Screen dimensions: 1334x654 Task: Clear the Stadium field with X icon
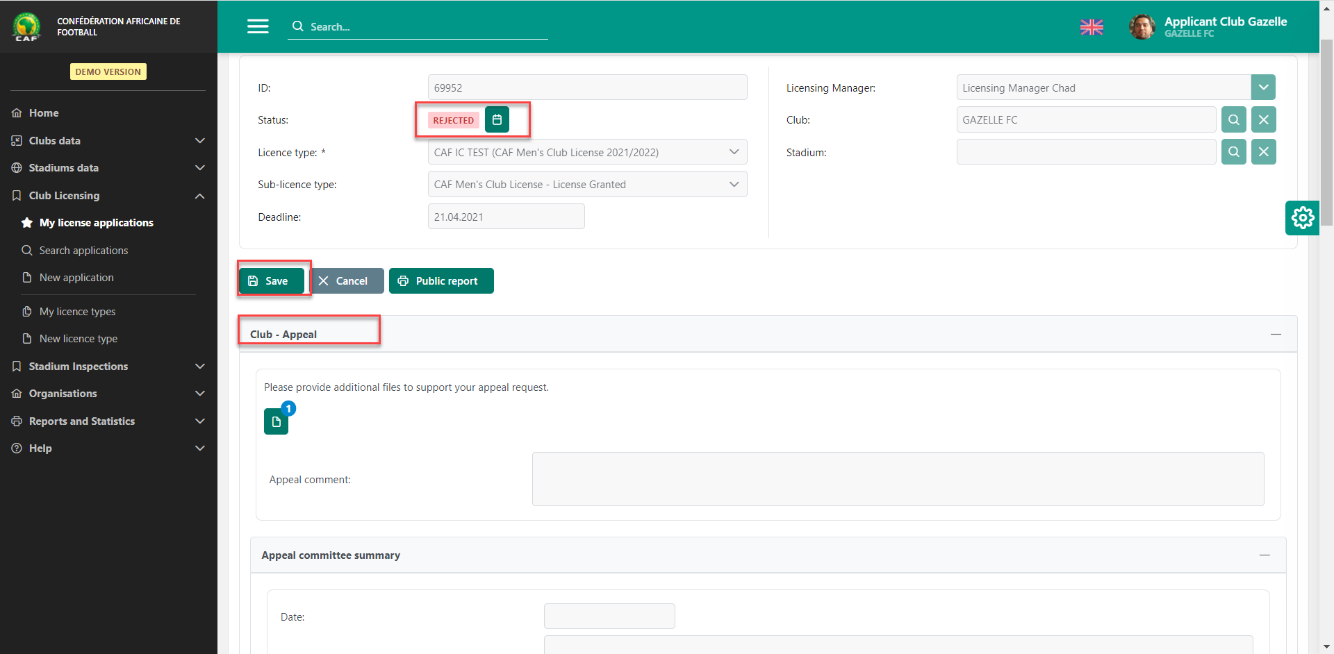1263,152
